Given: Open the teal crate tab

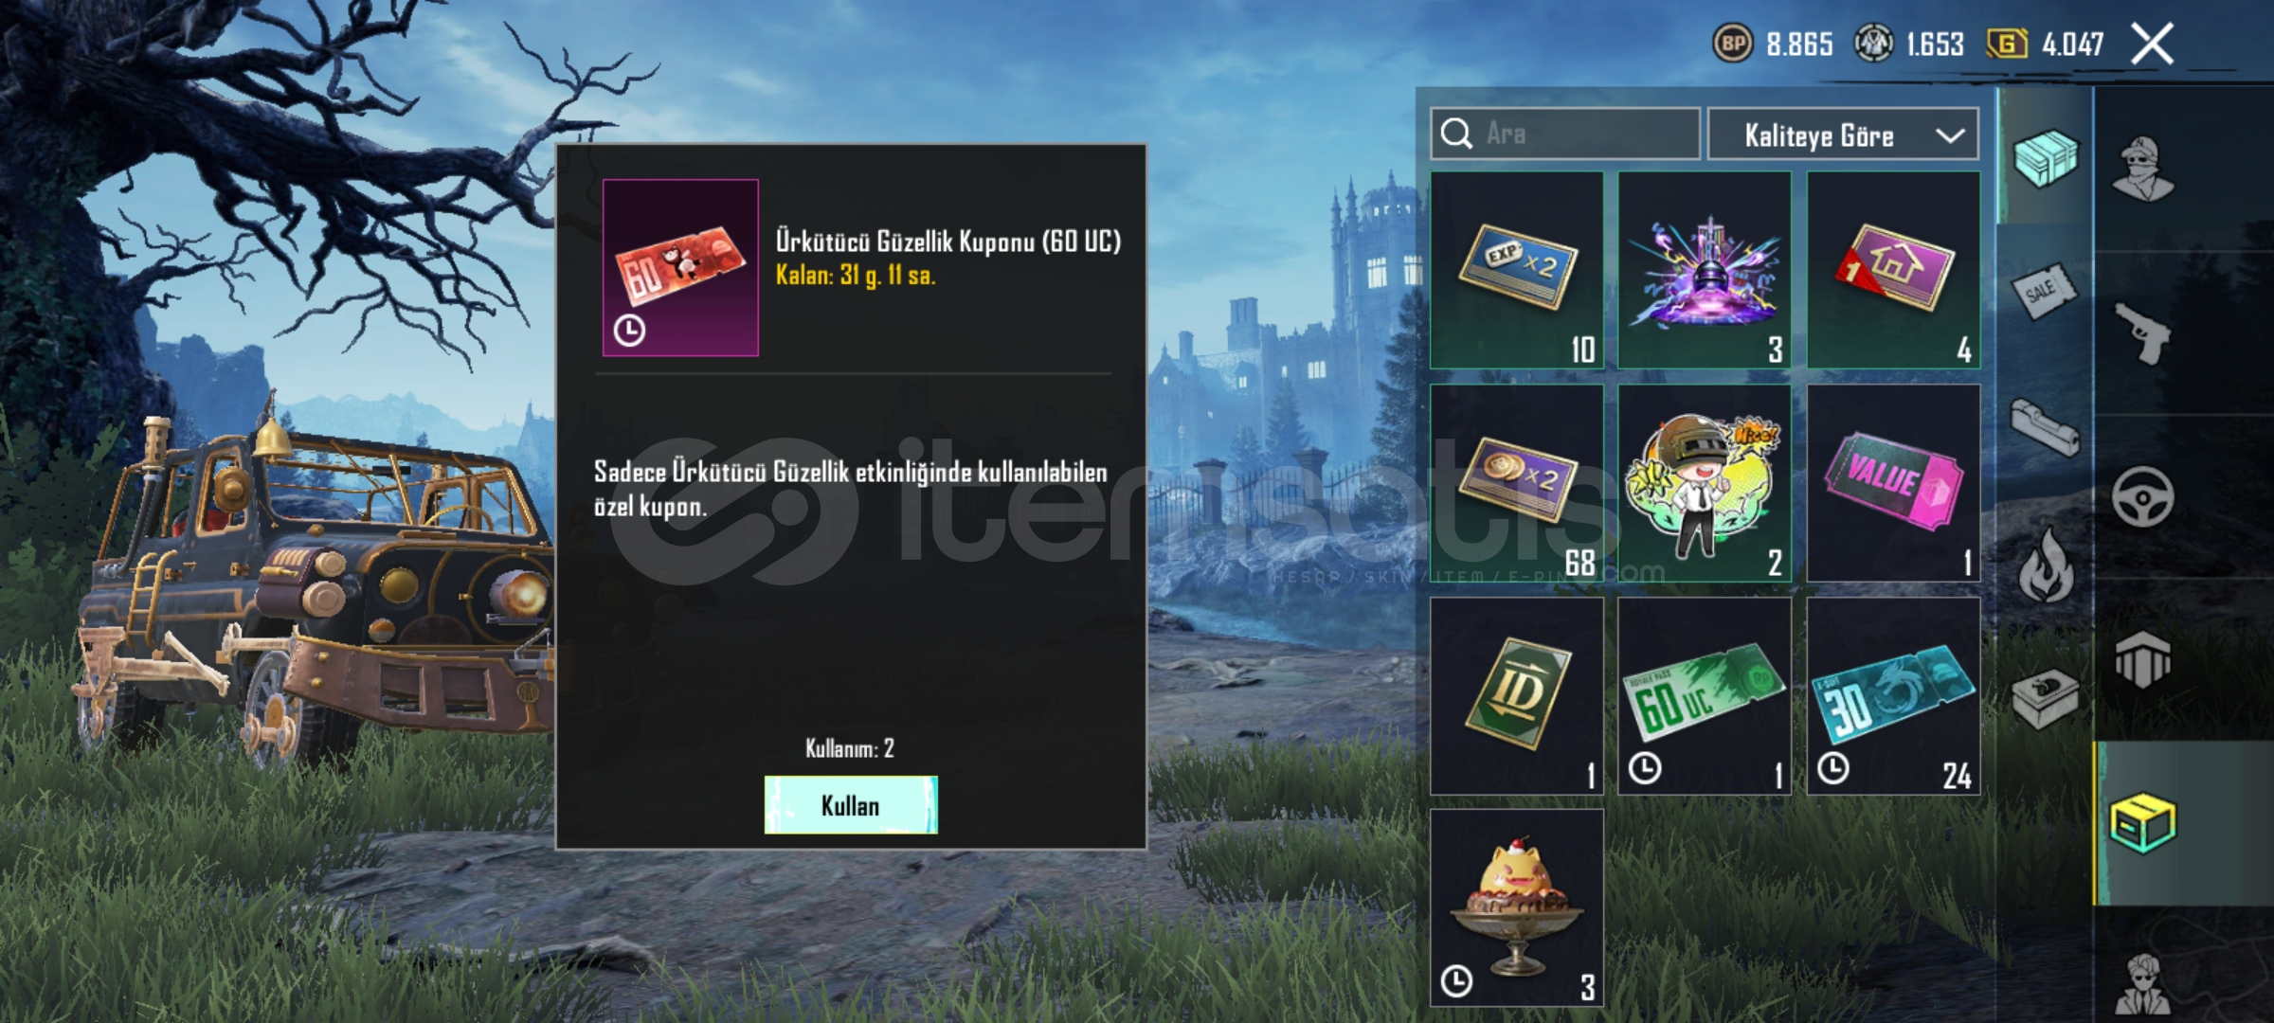Looking at the screenshot, I should pyautogui.click(x=2046, y=158).
